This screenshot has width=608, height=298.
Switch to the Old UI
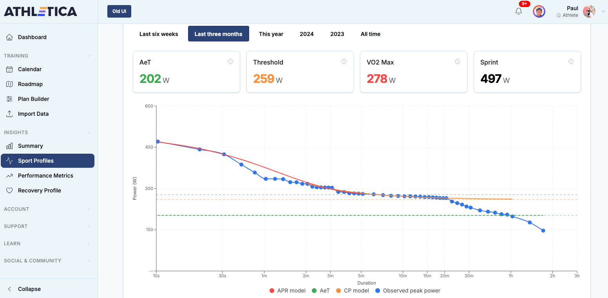click(x=119, y=11)
